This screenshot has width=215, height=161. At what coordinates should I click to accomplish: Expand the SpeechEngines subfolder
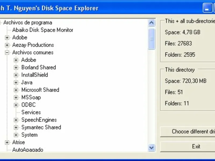click(x=16, y=120)
